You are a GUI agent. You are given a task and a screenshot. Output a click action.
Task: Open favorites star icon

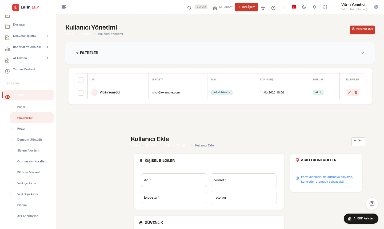point(263,8)
